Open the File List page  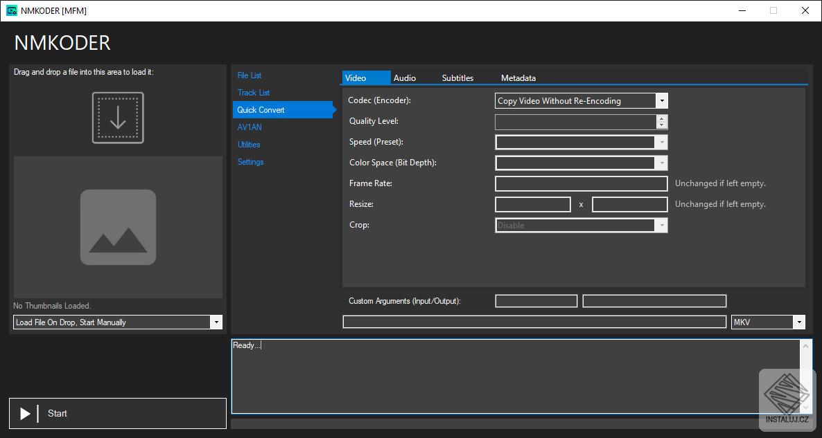[x=250, y=75]
